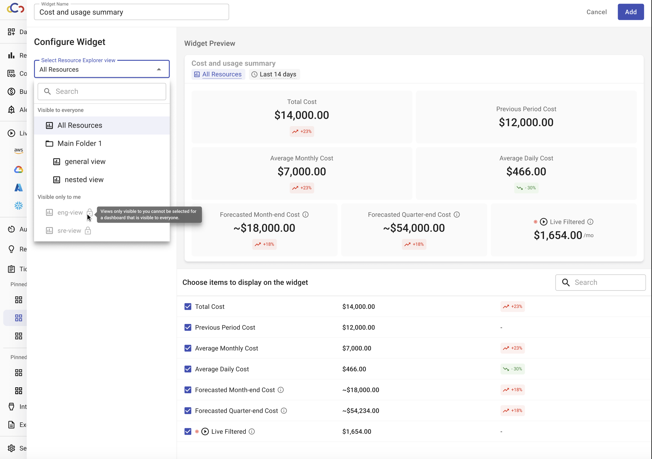The width and height of the screenshot is (652, 459).
Task: Click the CloudZero logo icon
Action: tap(15, 8)
